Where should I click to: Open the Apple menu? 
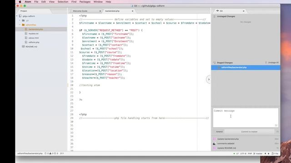coord(20,2)
